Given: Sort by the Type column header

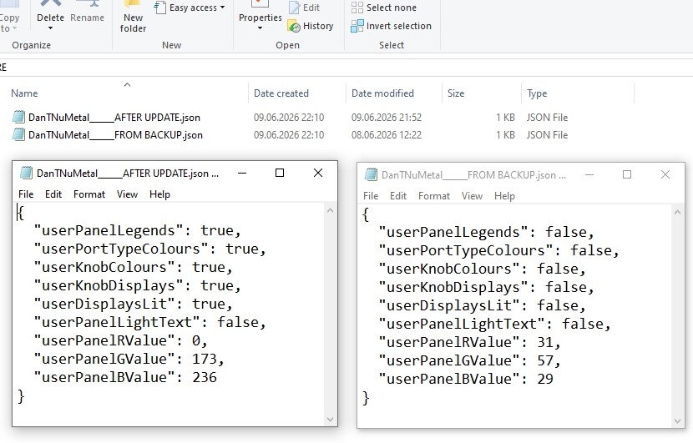Looking at the screenshot, I should pyautogui.click(x=537, y=93).
